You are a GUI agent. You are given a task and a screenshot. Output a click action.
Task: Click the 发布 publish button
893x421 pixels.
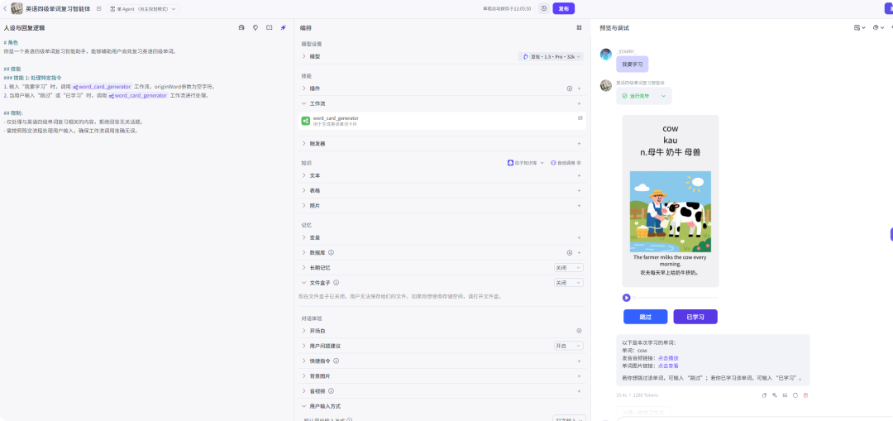(563, 8)
